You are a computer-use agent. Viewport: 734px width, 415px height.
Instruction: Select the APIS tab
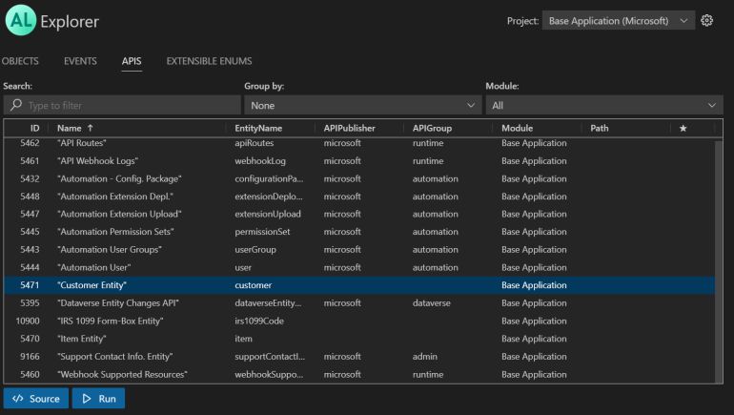click(132, 61)
